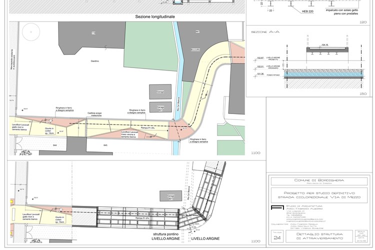Click the 'Dettaglio struttura di attraversamento' title cell
Screen dimensions: 375x250
(317, 237)
